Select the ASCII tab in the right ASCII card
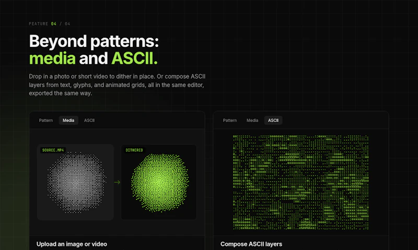This screenshot has height=250, width=418. pos(273,121)
